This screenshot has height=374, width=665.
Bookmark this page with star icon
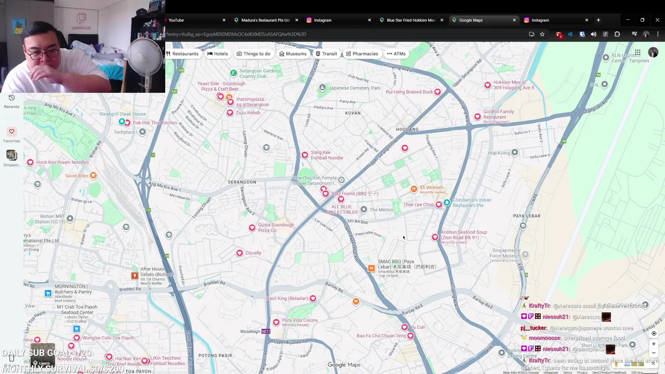(x=542, y=34)
